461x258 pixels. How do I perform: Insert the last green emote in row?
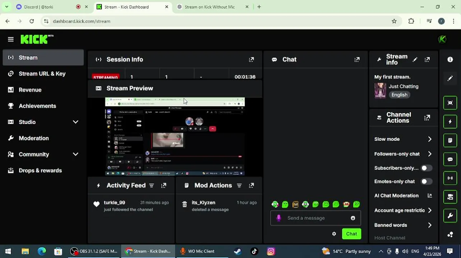click(x=356, y=204)
